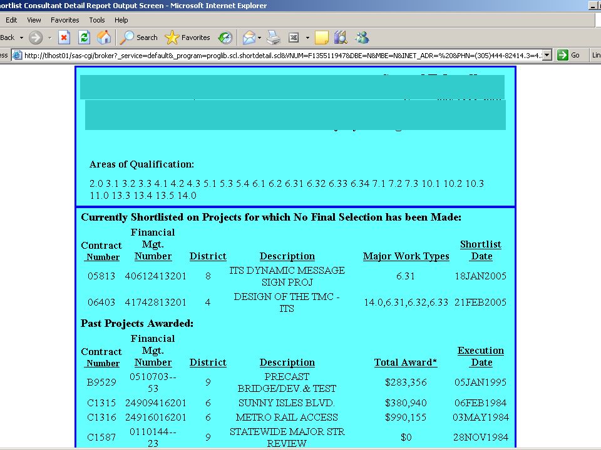
Task: Open the View menu
Action: pos(34,20)
